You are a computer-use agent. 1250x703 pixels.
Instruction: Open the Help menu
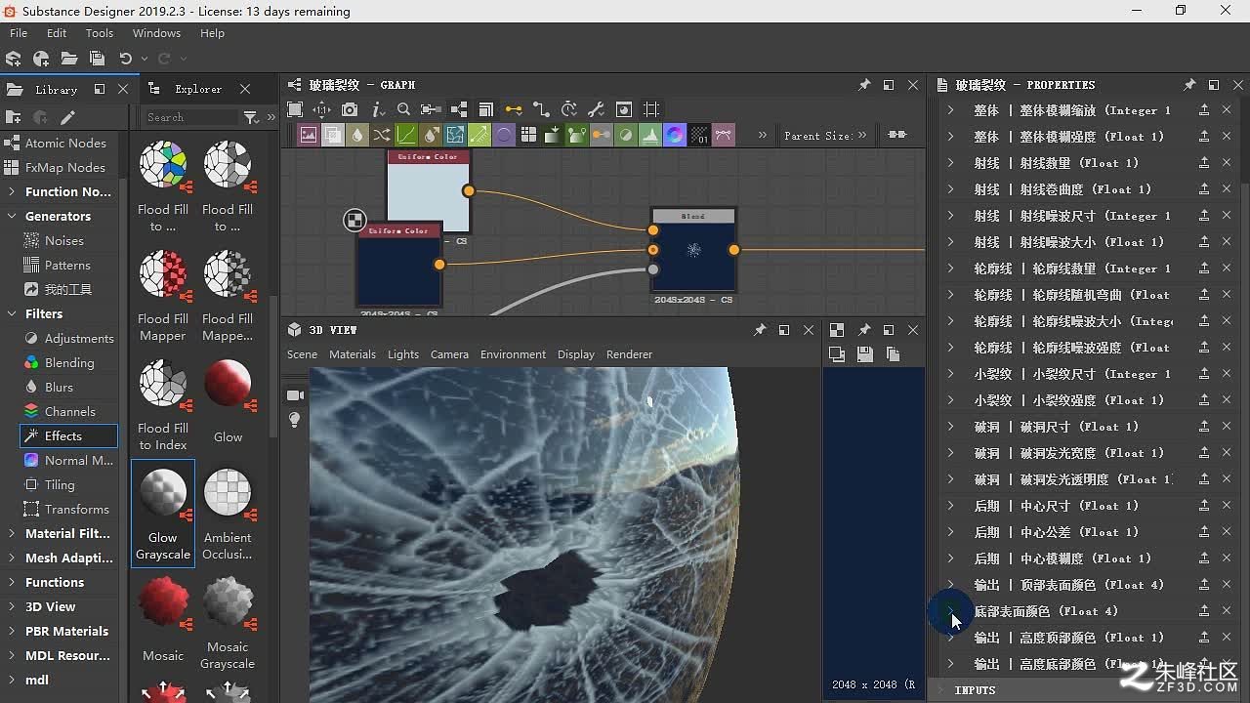tap(212, 33)
